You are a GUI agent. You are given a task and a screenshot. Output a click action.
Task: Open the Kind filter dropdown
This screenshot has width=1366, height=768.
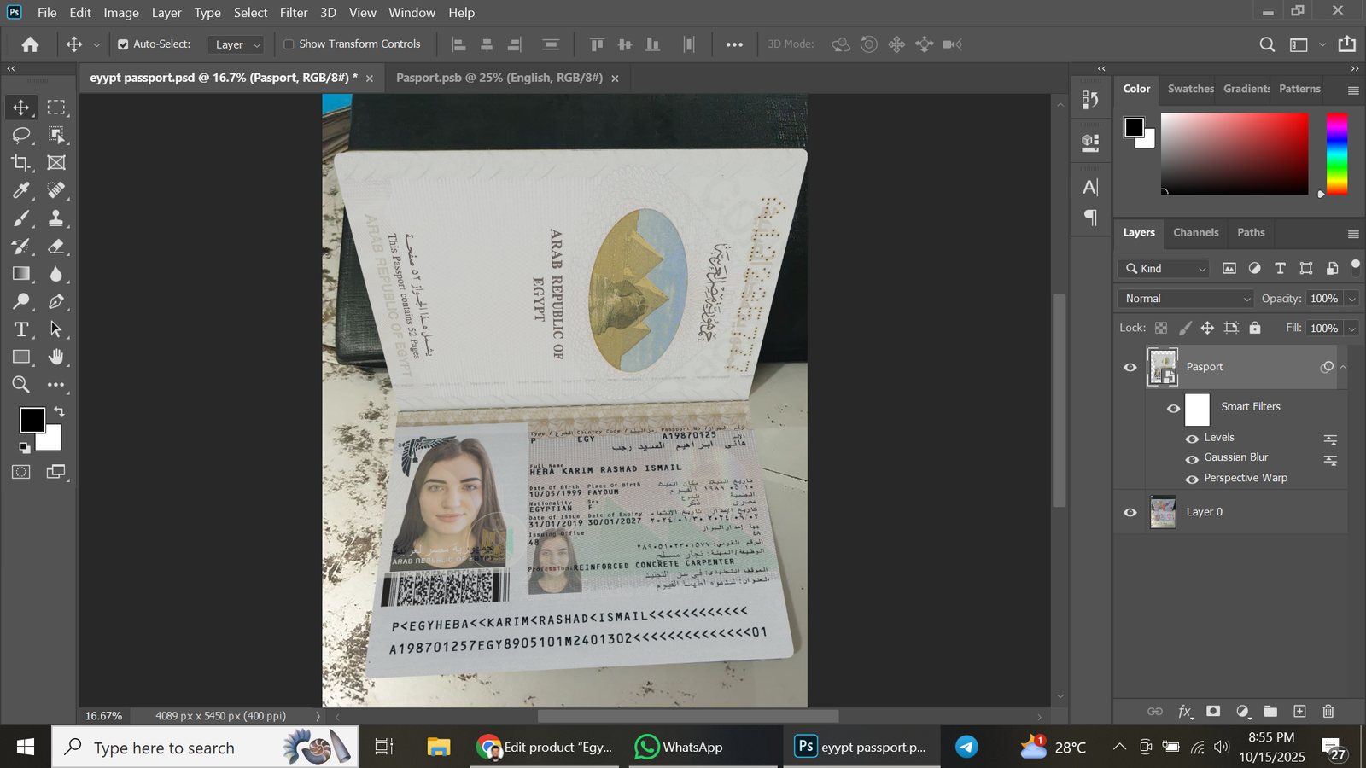(1163, 269)
